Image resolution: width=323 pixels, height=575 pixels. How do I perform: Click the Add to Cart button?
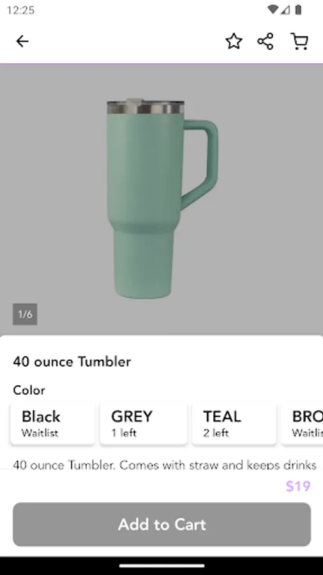point(162,525)
